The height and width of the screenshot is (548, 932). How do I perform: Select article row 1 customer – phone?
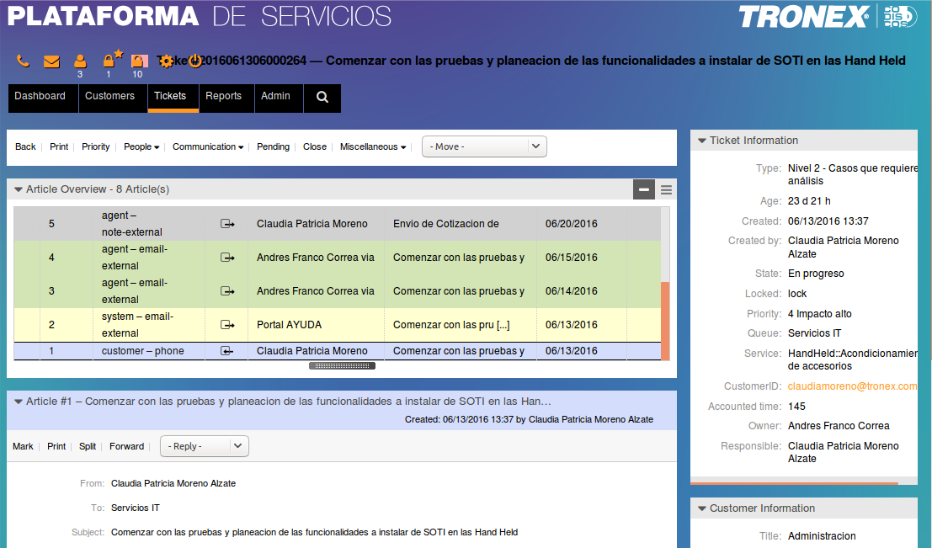click(337, 351)
